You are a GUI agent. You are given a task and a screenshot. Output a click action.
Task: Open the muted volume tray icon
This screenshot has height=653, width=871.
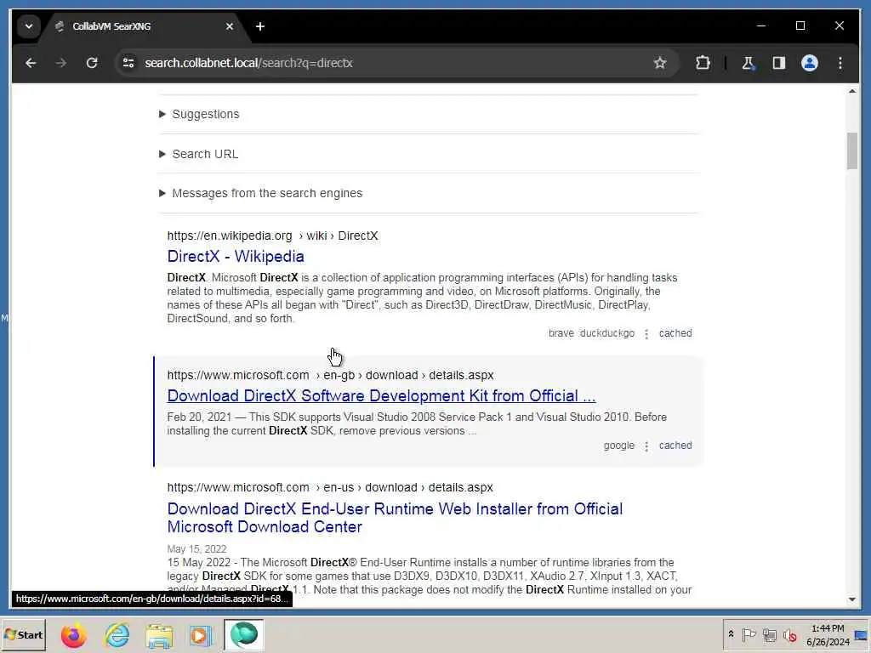[x=790, y=634]
